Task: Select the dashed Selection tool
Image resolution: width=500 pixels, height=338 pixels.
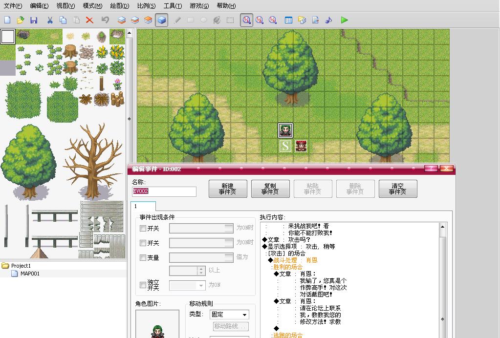Action: point(230,20)
